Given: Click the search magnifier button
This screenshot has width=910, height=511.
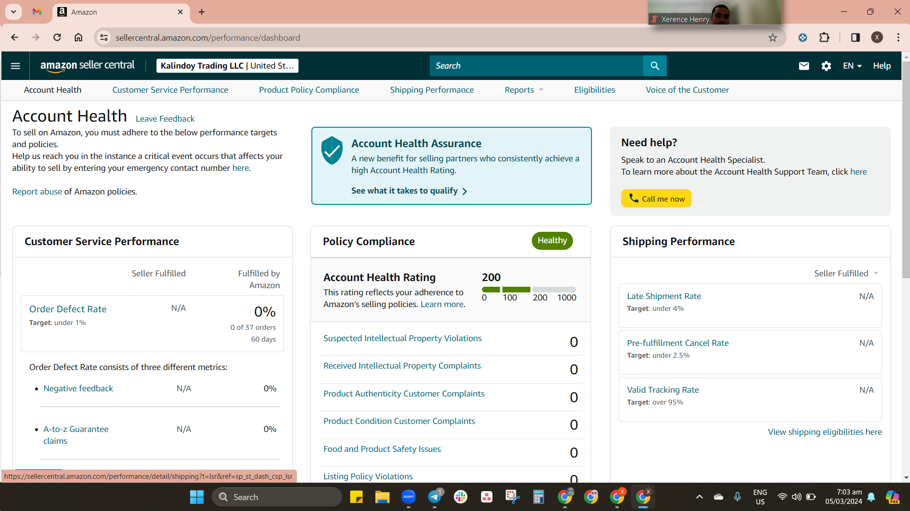Looking at the screenshot, I should (x=655, y=66).
